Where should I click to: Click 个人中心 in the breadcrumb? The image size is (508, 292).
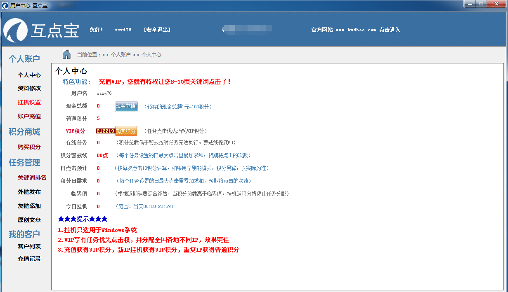151,55
